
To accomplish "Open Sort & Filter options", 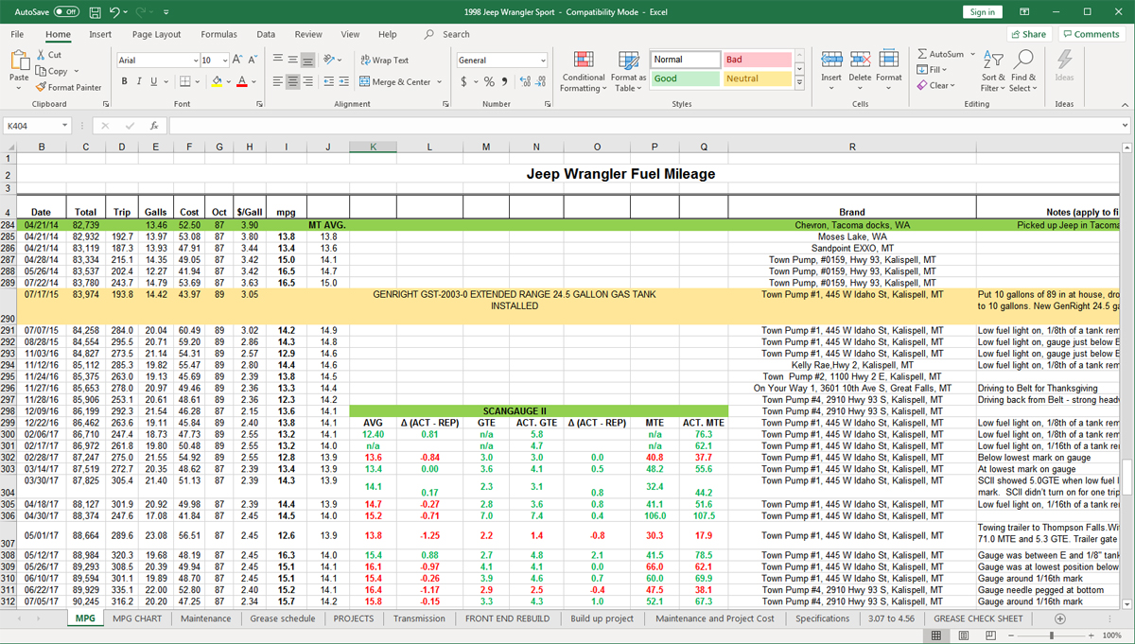I will pyautogui.click(x=993, y=71).
